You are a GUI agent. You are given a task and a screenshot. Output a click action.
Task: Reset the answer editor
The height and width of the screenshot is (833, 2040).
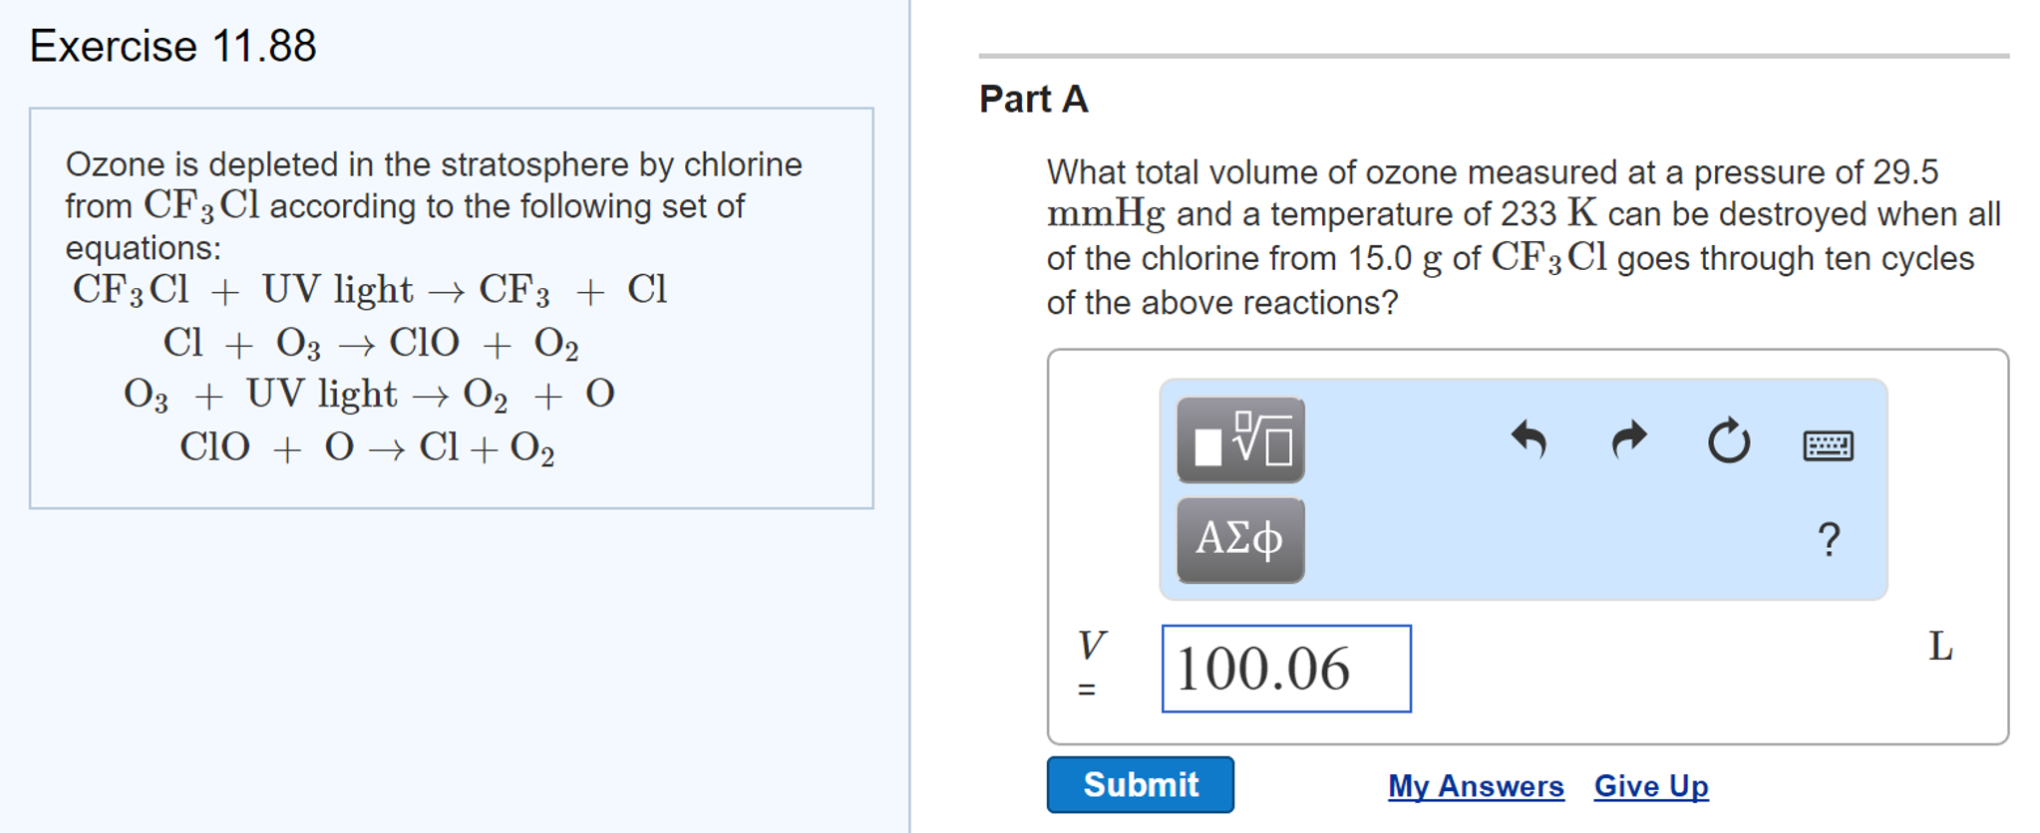click(x=1727, y=441)
